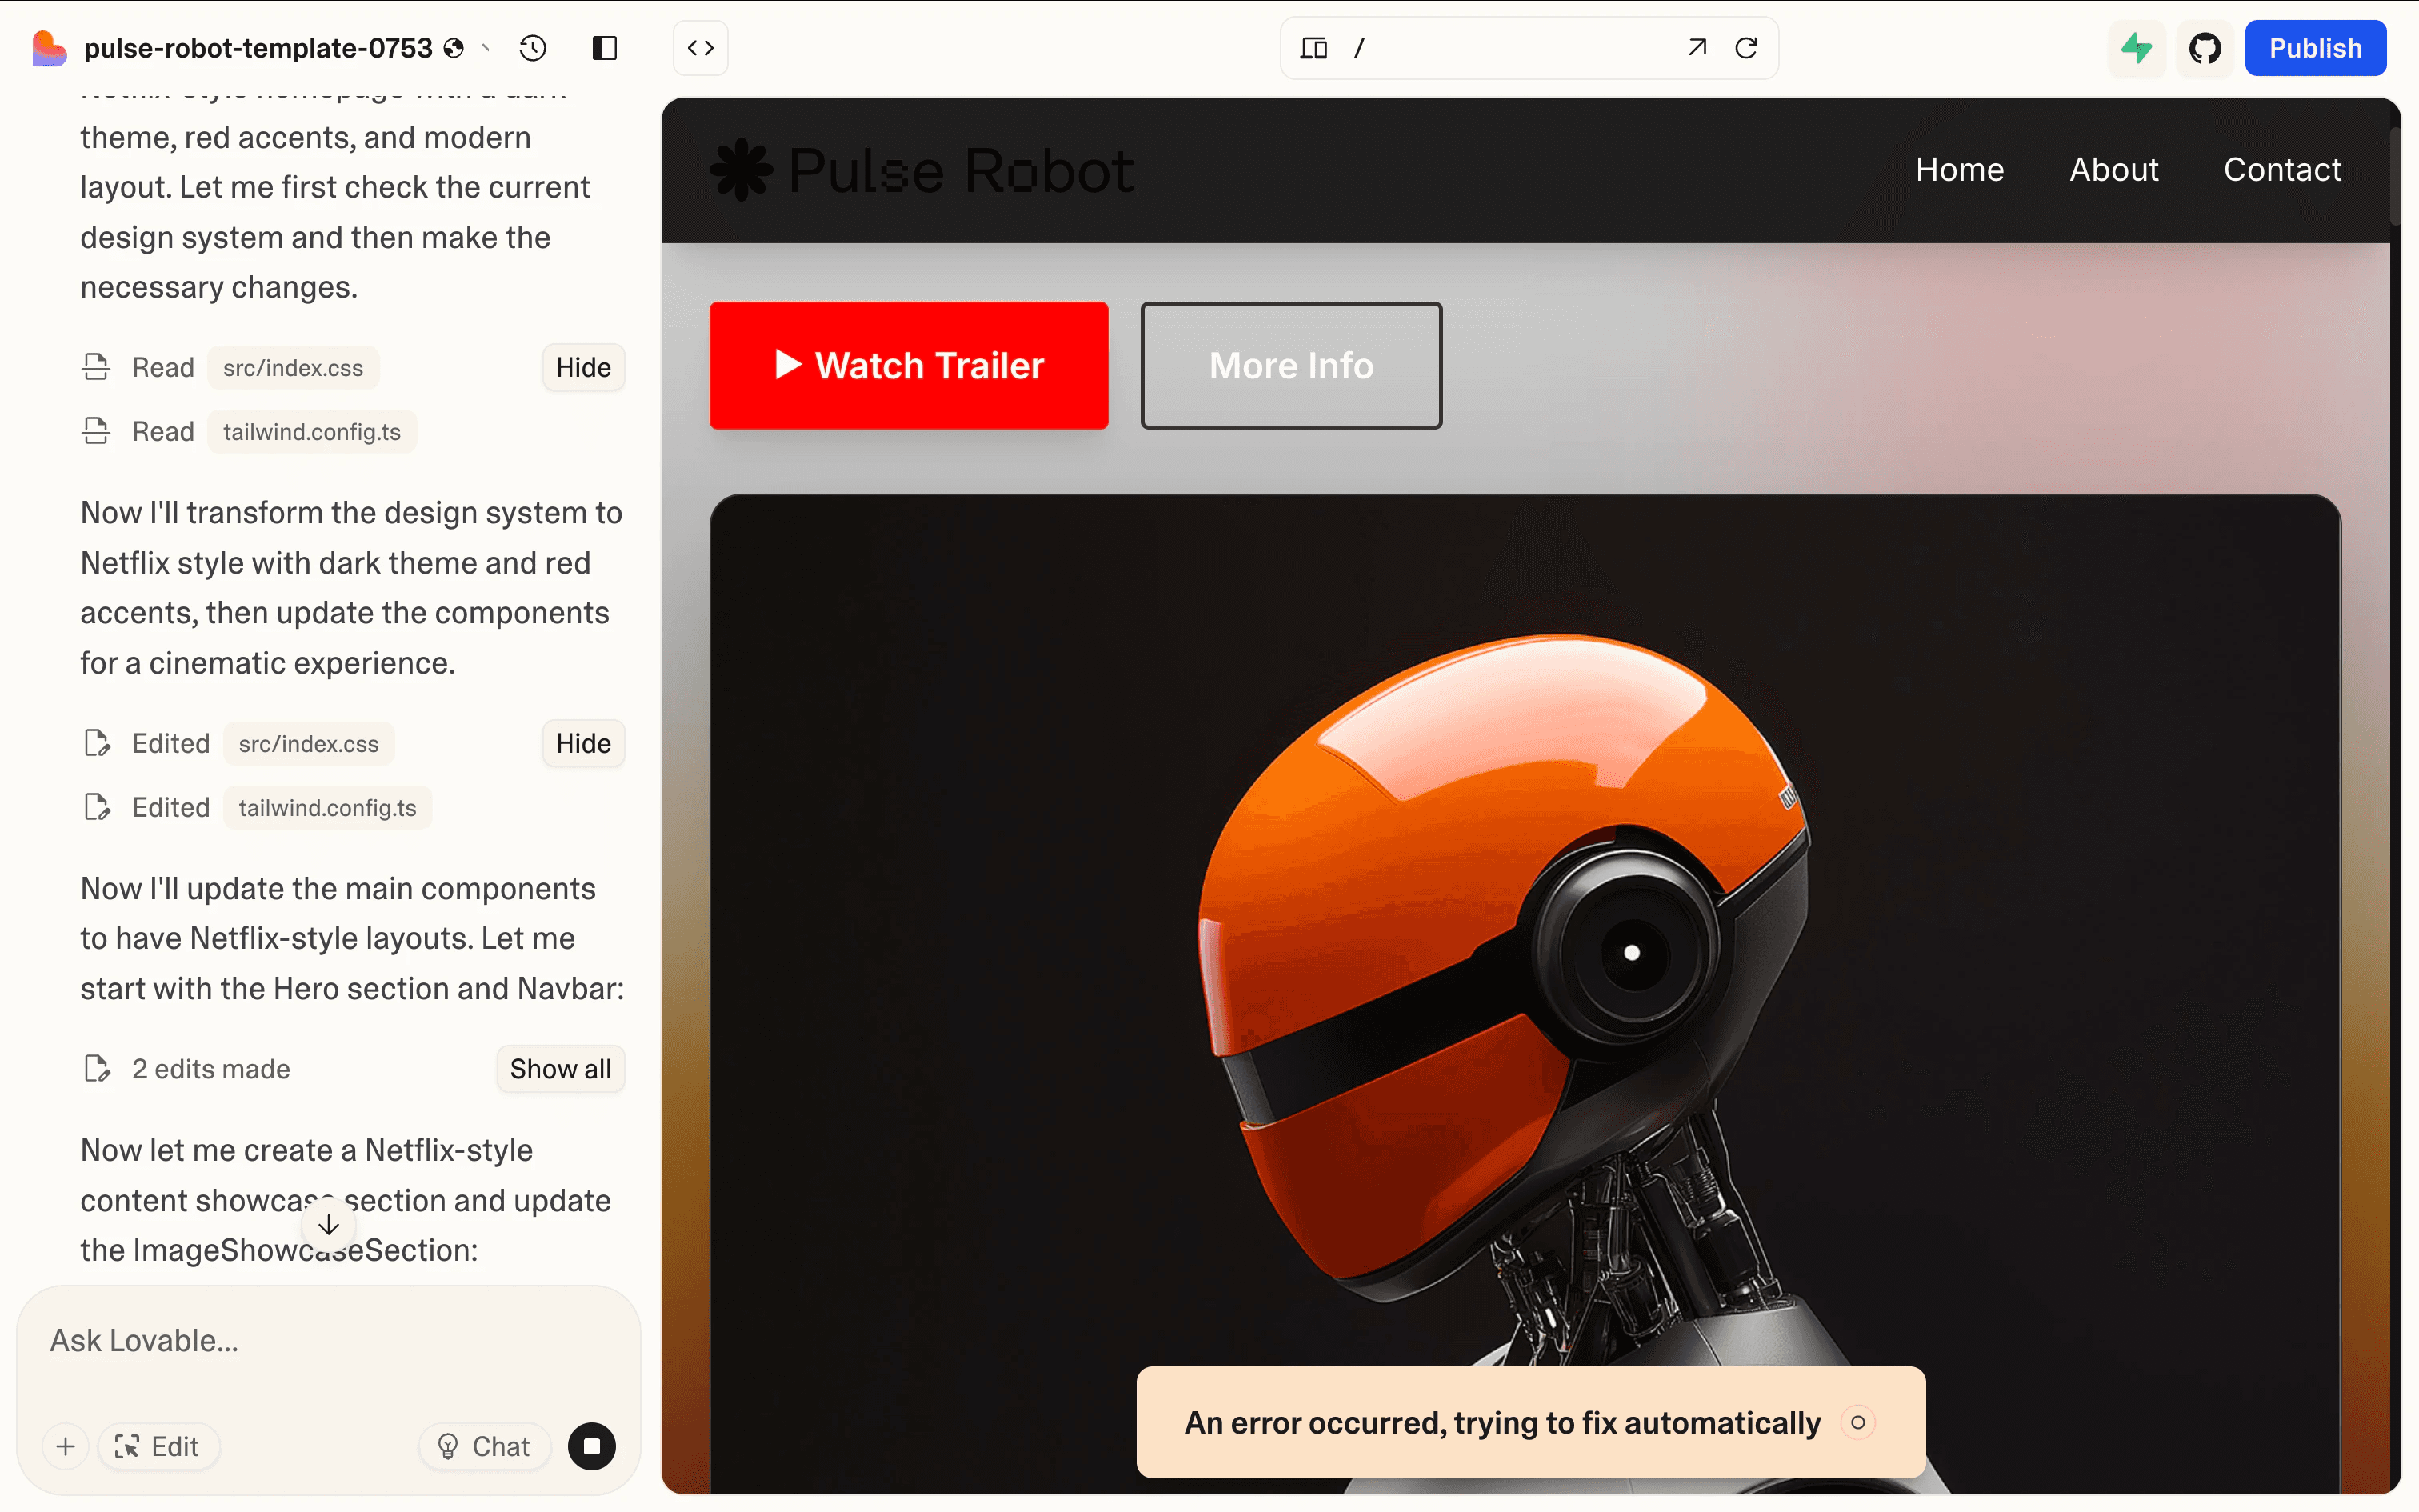Click the Publish button

2315,48
